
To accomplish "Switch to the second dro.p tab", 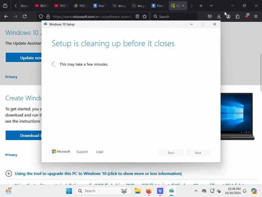I will [x=139, y=6].
